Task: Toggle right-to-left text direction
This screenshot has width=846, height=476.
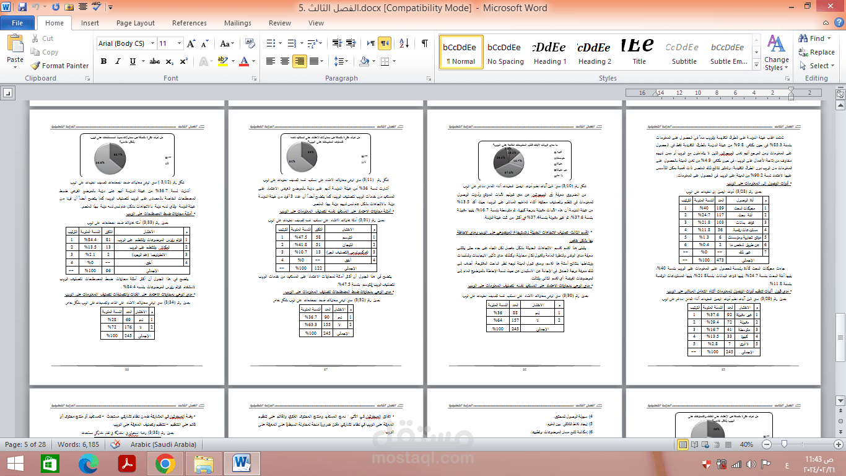Action: (385, 43)
